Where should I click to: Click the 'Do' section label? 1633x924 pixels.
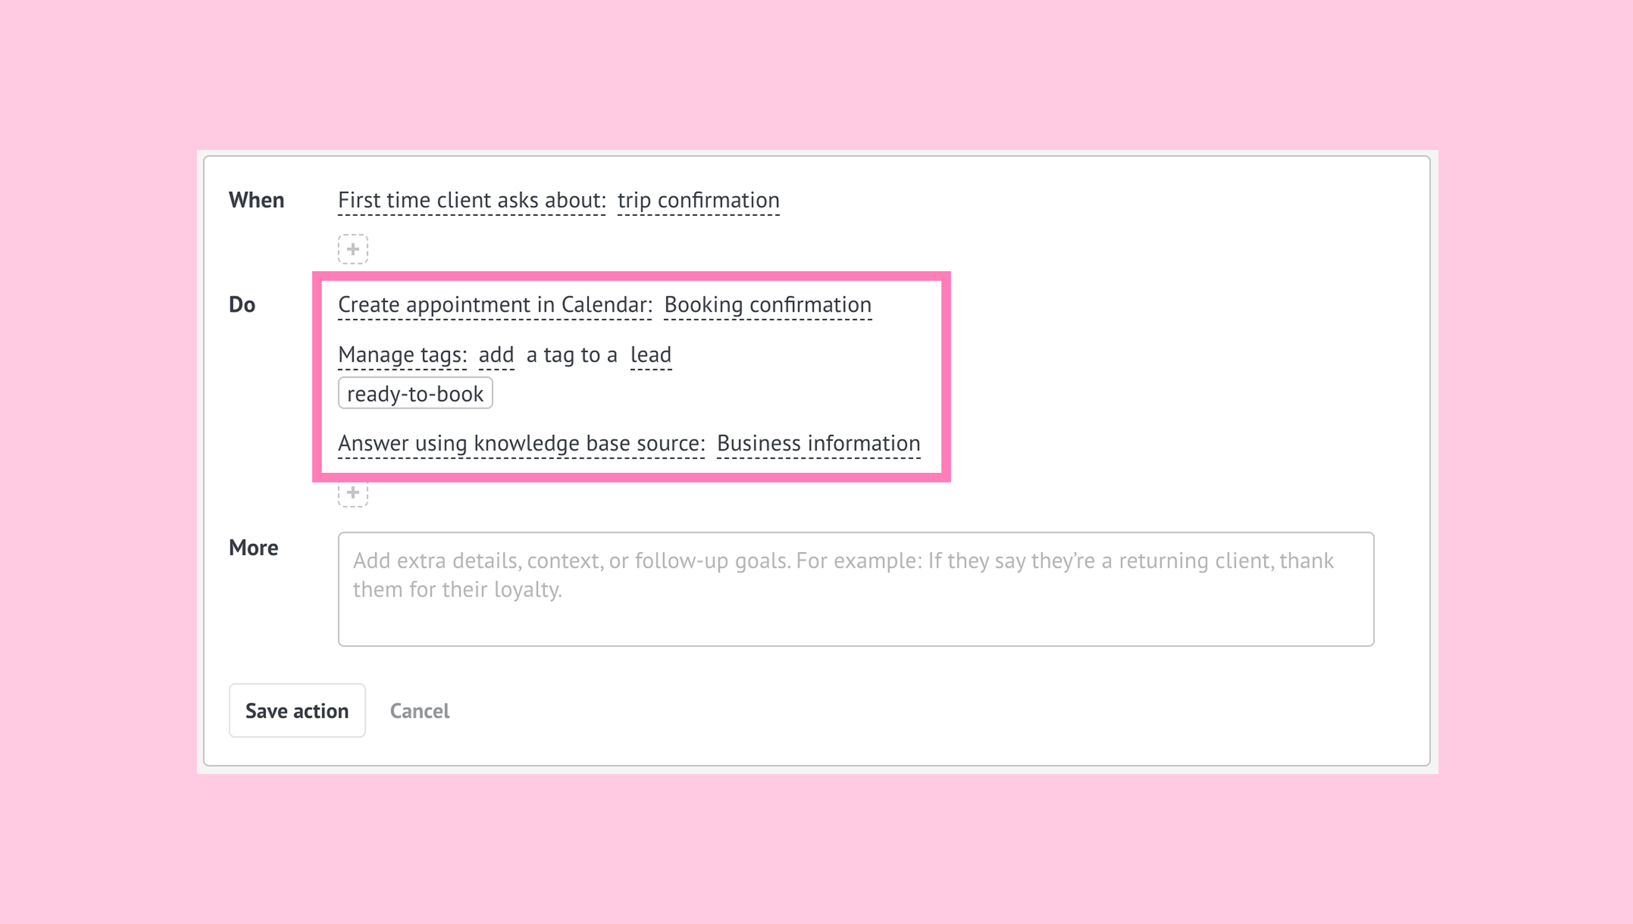242,305
